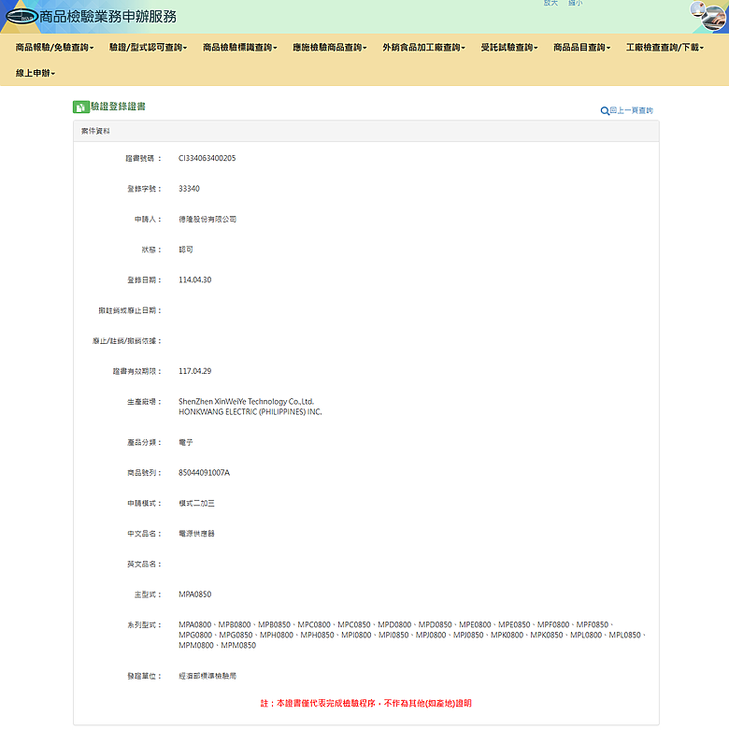Click the 縮小 font shrink link
Image resolution: width=729 pixels, height=730 pixels.
click(575, 3)
